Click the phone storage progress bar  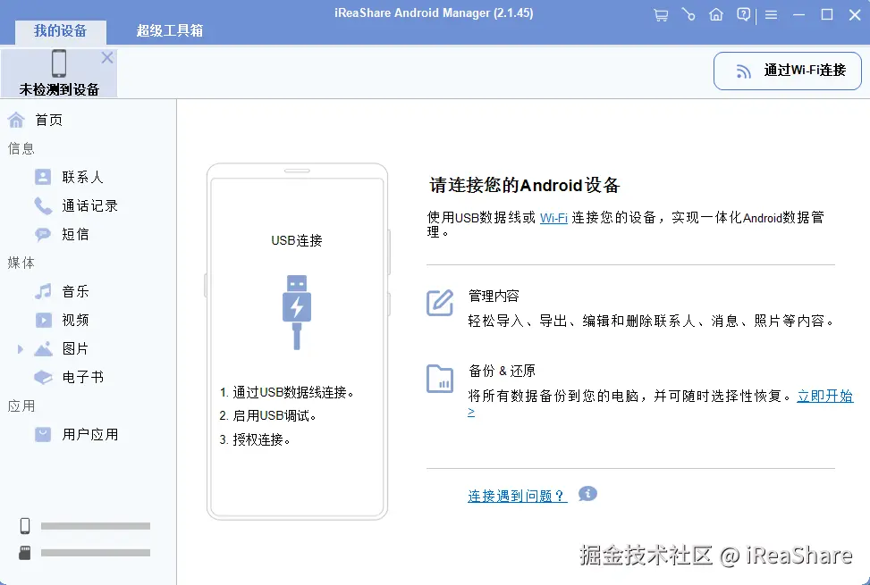coord(96,526)
